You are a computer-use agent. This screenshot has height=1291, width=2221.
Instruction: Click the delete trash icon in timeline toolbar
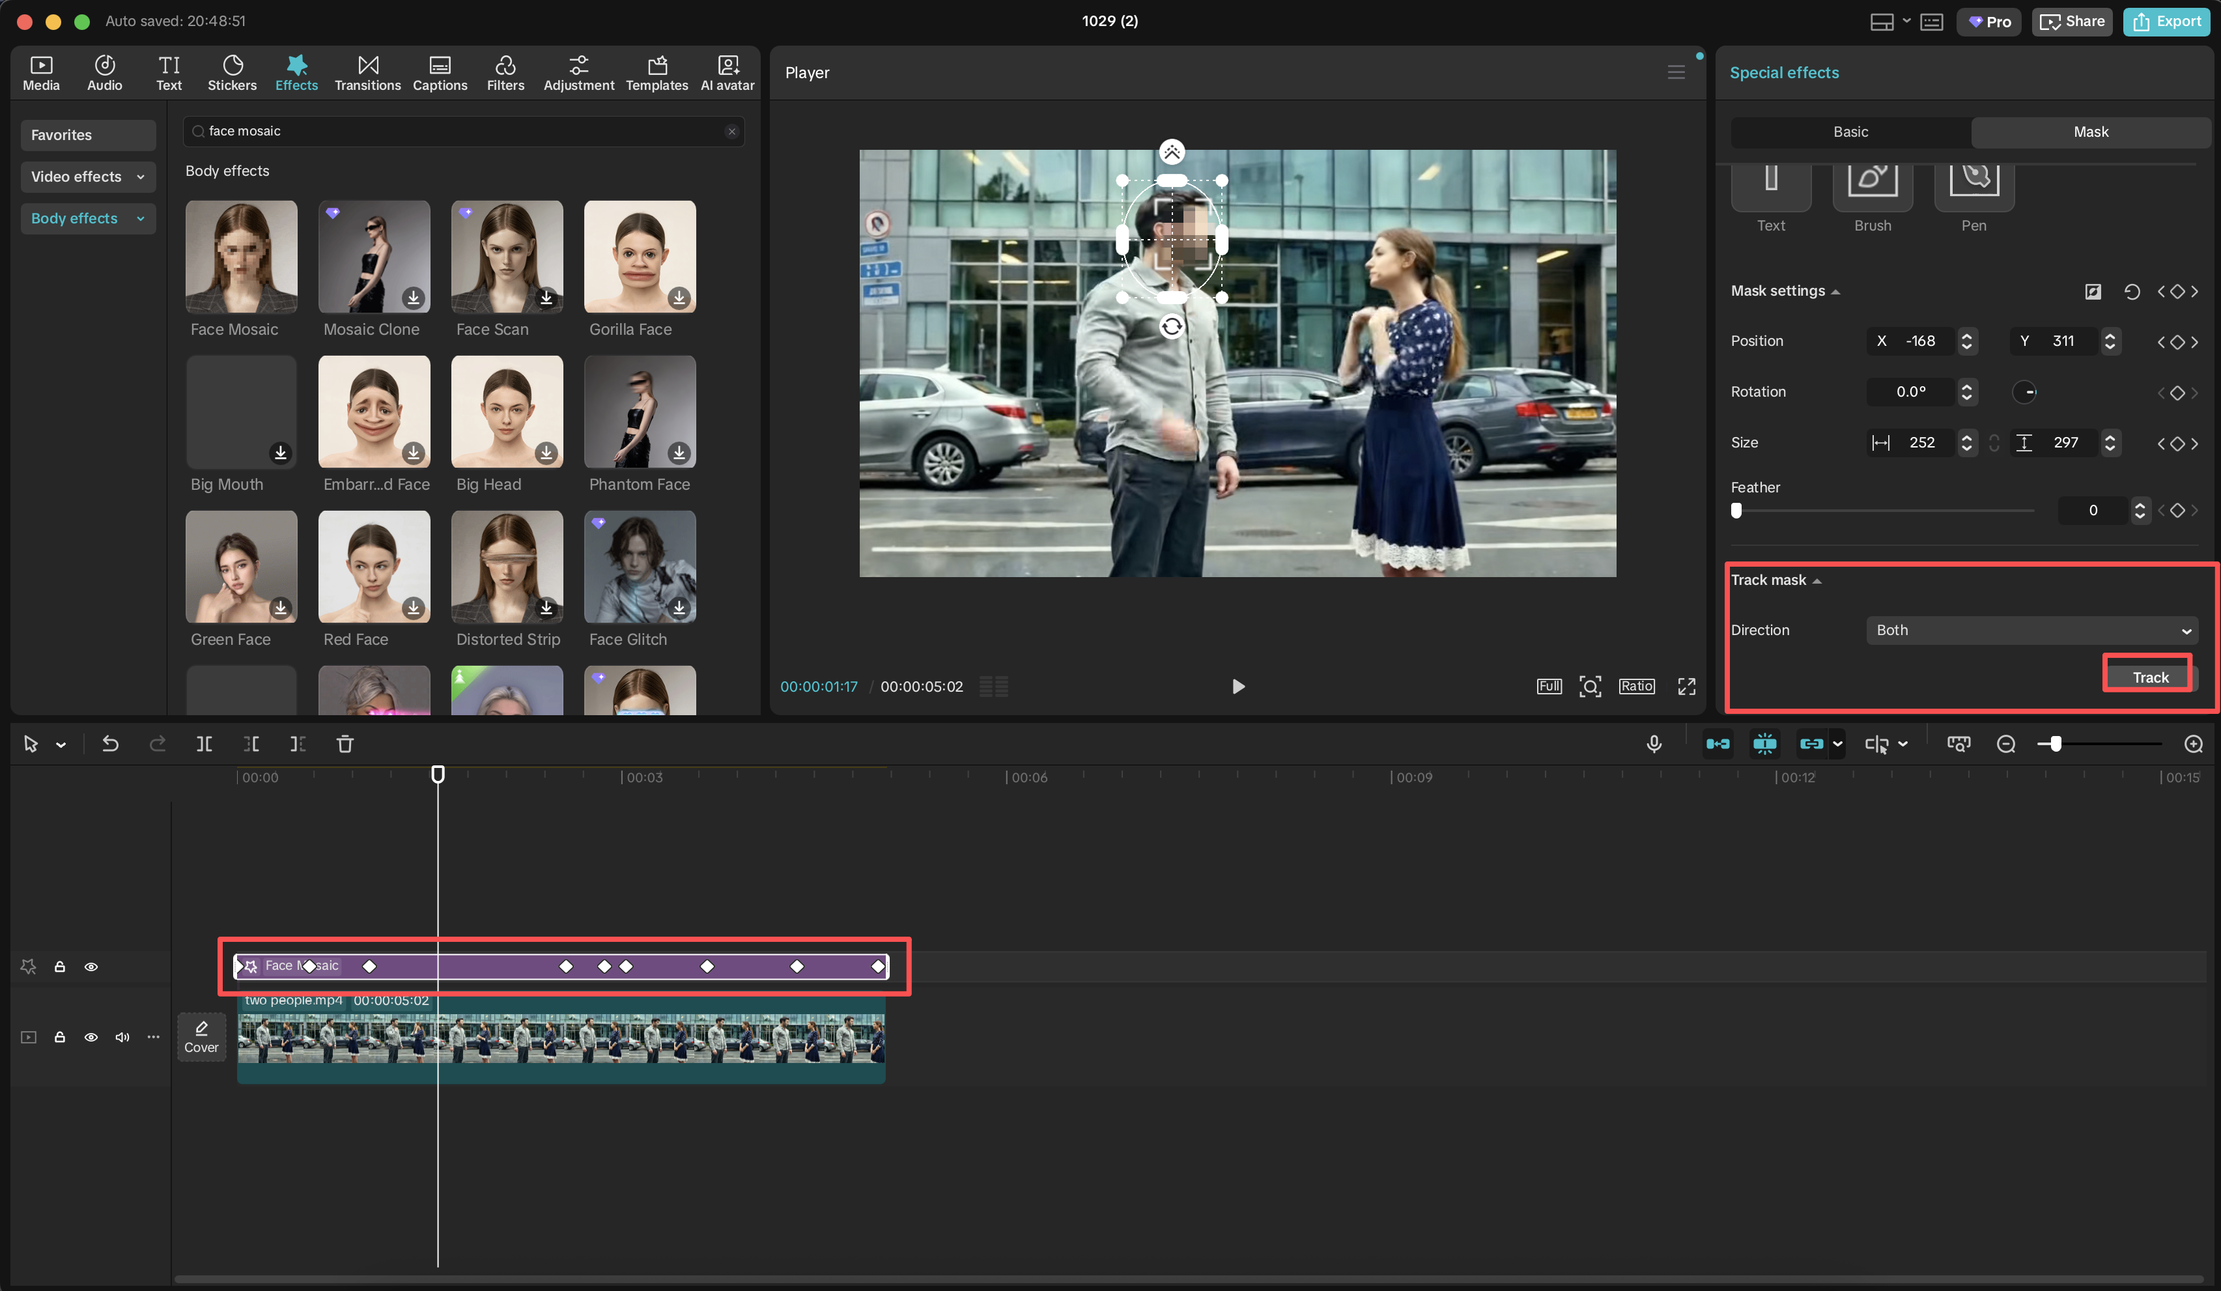coord(345,744)
